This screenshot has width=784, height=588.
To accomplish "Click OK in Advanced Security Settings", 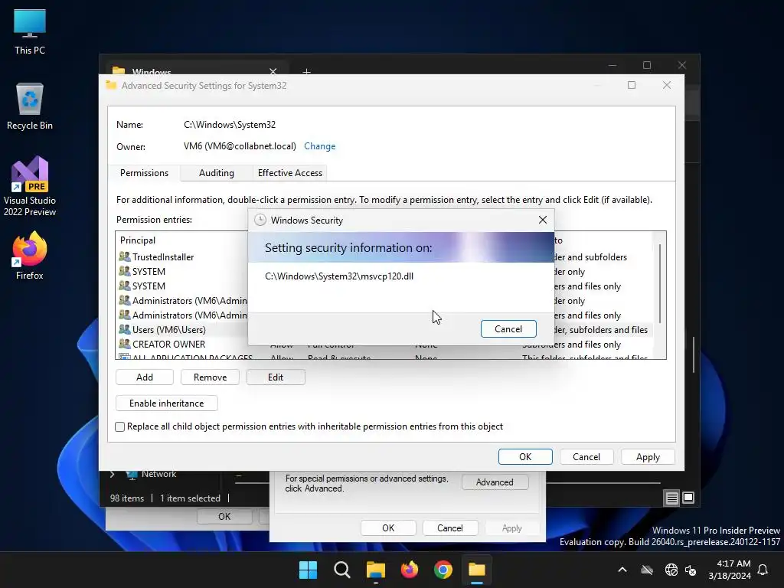I will 525,457.
